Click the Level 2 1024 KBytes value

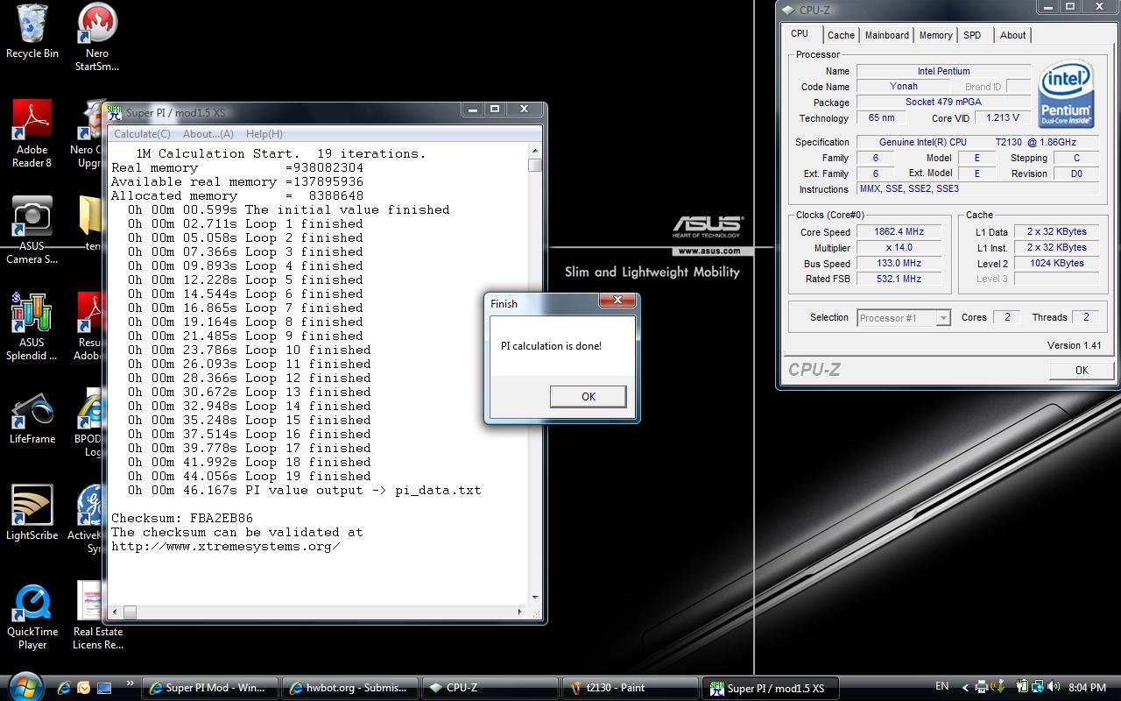[1056, 264]
